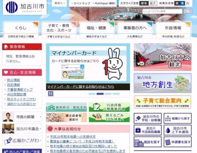
Task: Open the 燃えるごみ 20%減量 banner
Action: click(109, 117)
